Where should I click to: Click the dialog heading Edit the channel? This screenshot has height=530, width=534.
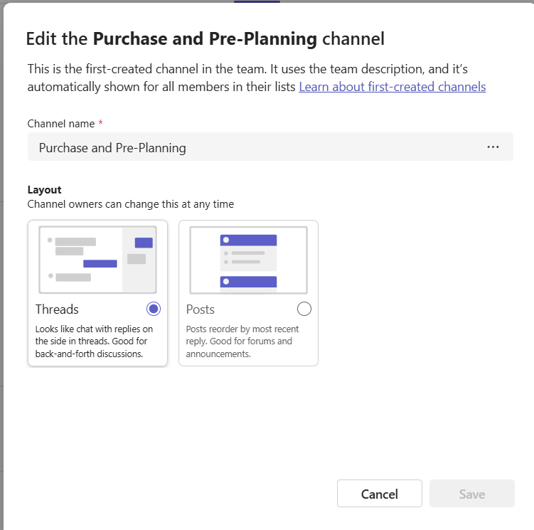[x=205, y=38]
